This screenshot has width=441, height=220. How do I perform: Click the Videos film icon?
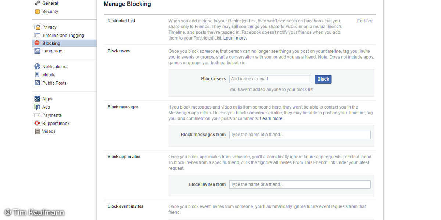[x=37, y=131]
